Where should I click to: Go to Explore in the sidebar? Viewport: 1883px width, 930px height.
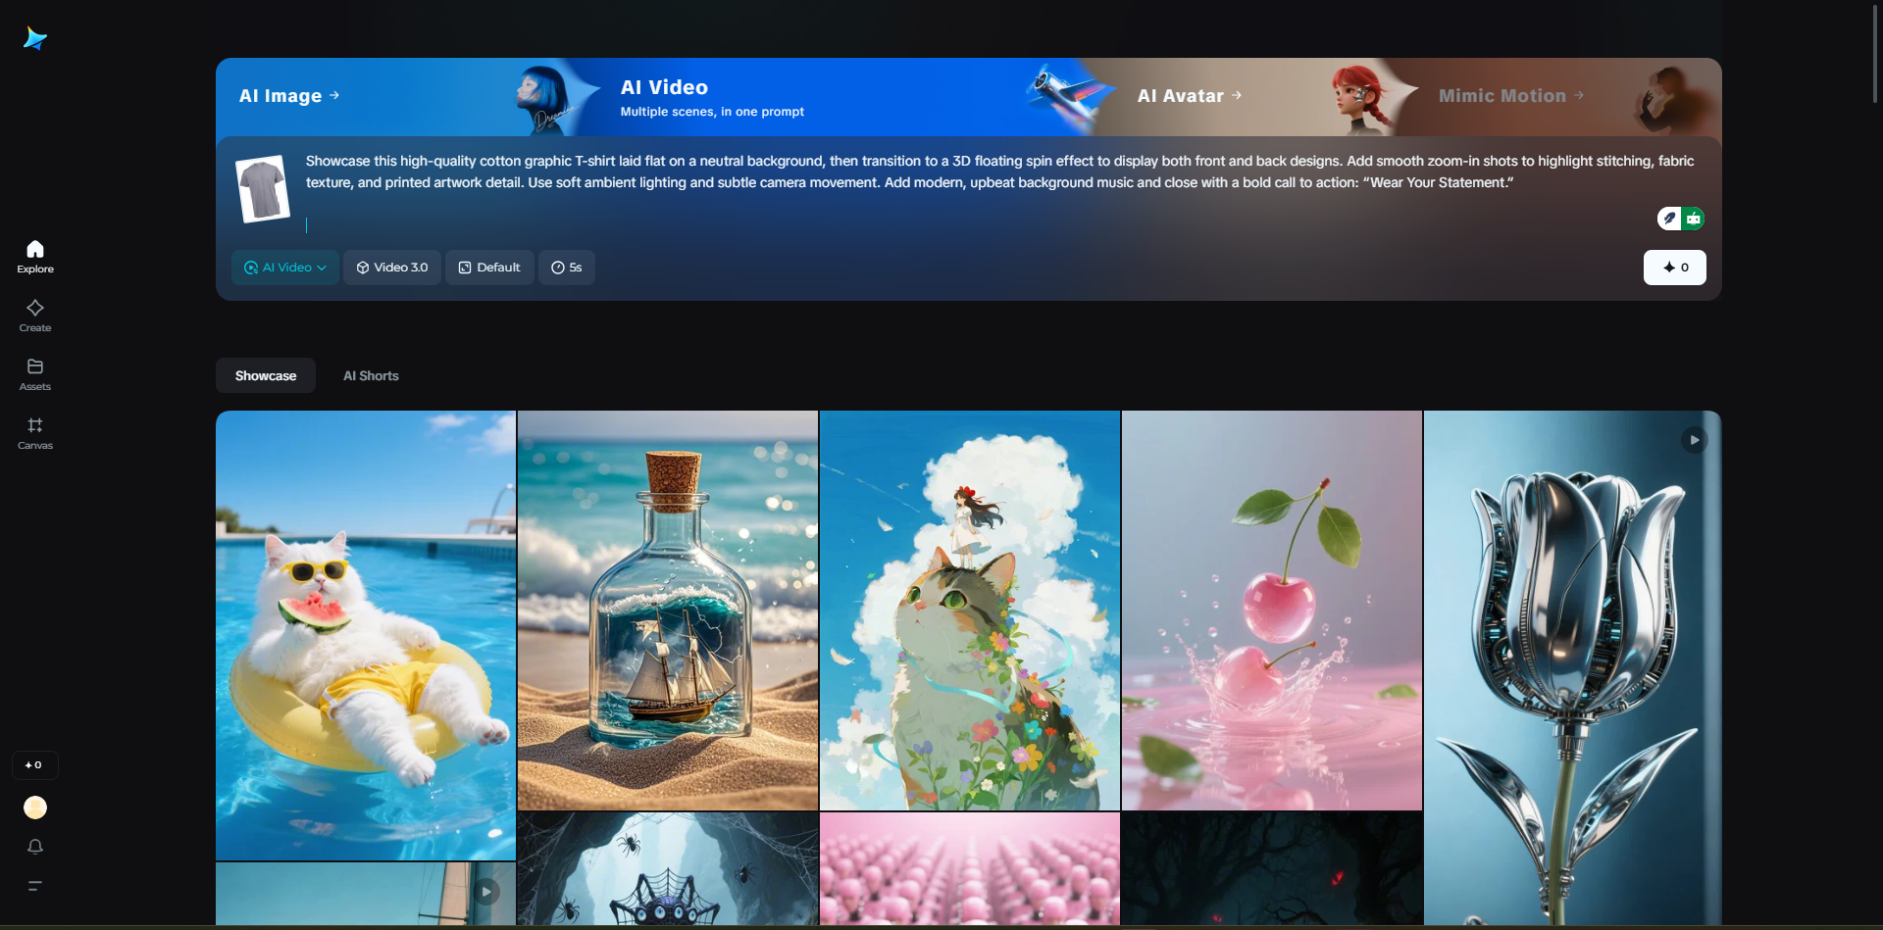[35, 257]
